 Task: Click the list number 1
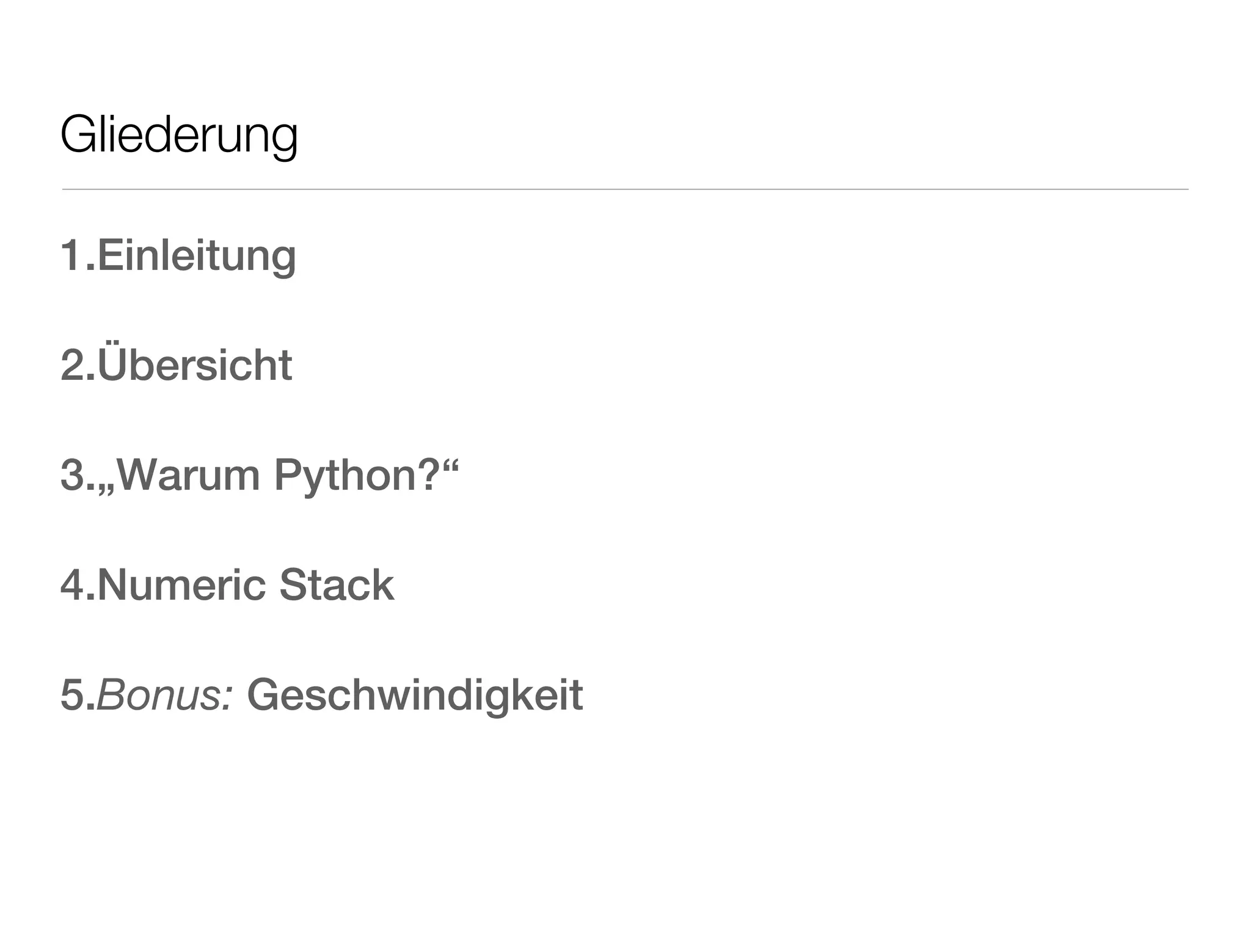coord(72,255)
